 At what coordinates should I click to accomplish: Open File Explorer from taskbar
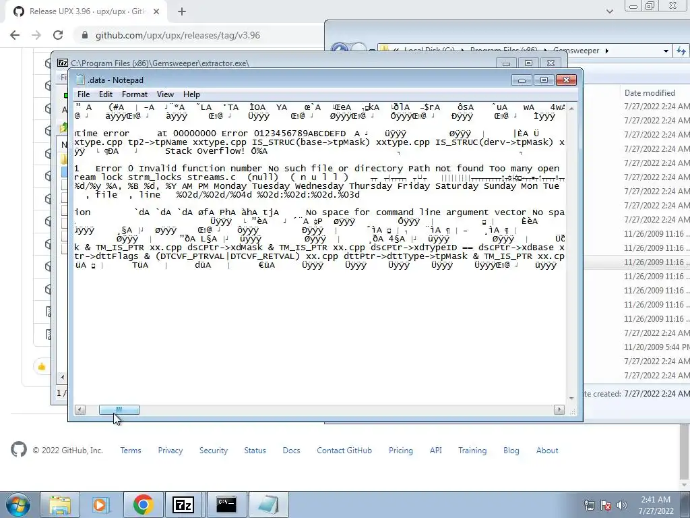60,505
